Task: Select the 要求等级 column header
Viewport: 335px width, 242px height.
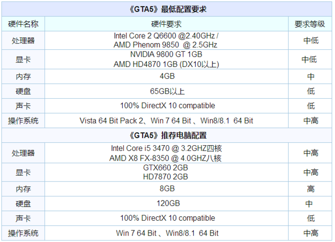Action: (x=310, y=24)
